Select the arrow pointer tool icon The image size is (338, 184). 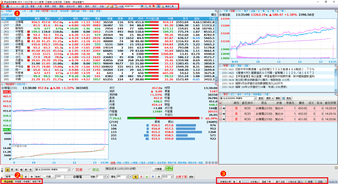tap(158, 7)
